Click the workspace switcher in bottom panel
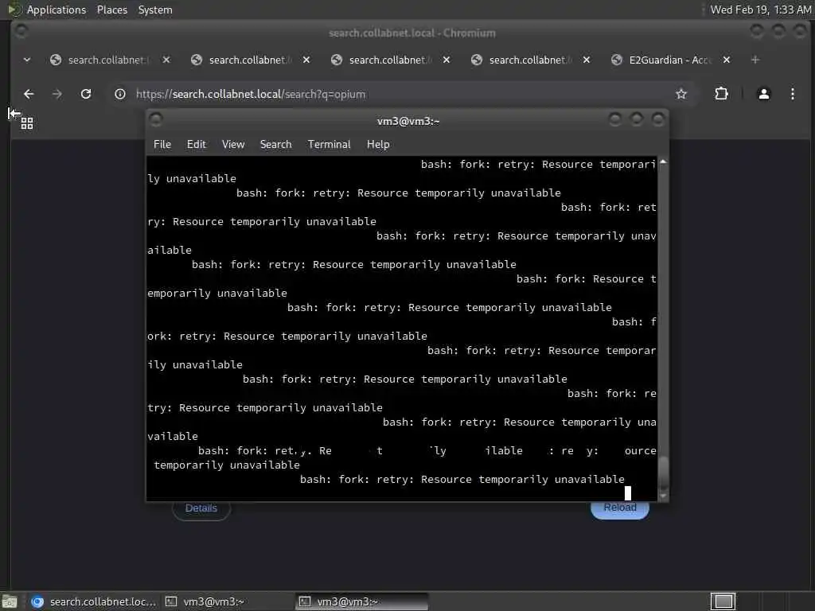 pos(723,601)
